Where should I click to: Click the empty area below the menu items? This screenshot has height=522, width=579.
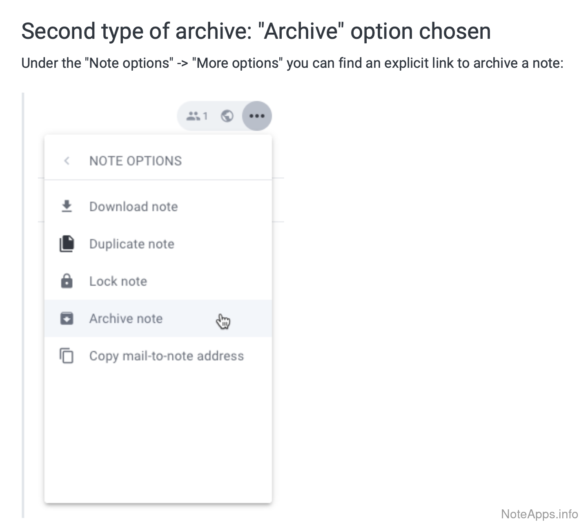(158, 433)
